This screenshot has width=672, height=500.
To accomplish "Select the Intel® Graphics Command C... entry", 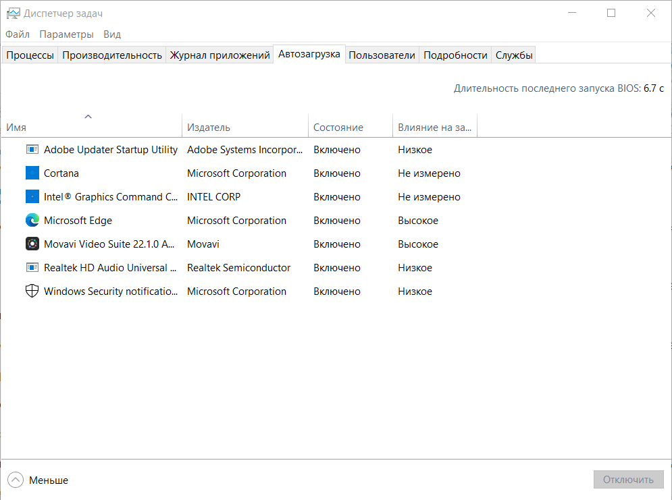I will 336,196.
